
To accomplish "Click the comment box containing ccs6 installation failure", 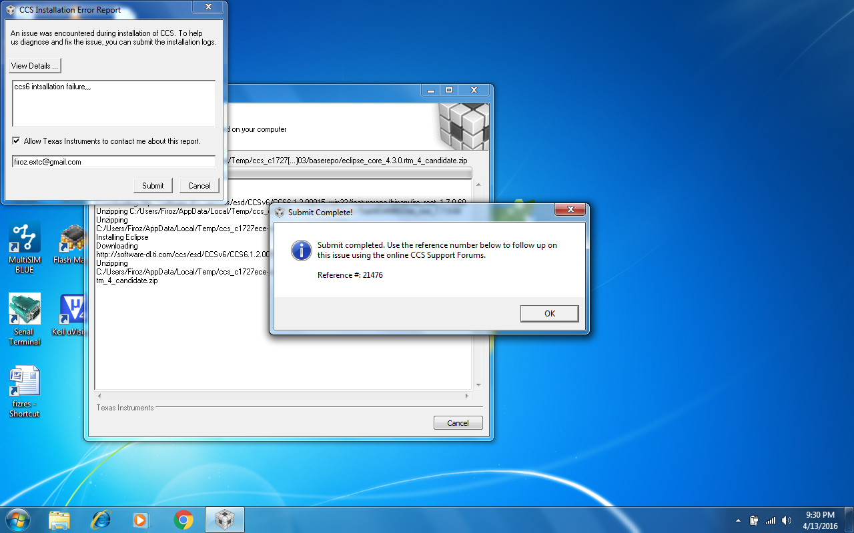I will click(113, 103).
